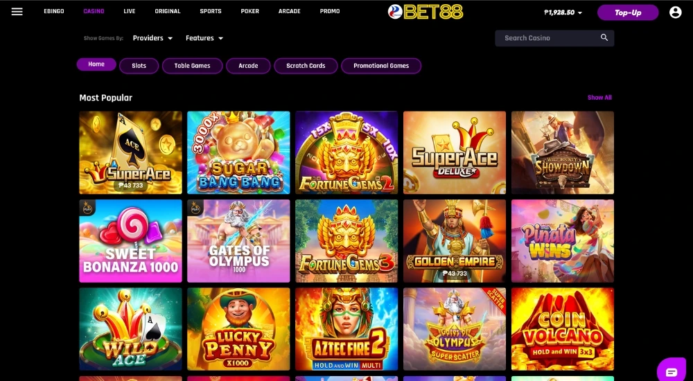Open the SPORTS menu item
The image size is (693, 381).
coord(211,11)
